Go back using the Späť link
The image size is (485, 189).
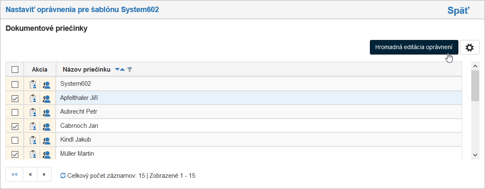[x=458, y=10]
